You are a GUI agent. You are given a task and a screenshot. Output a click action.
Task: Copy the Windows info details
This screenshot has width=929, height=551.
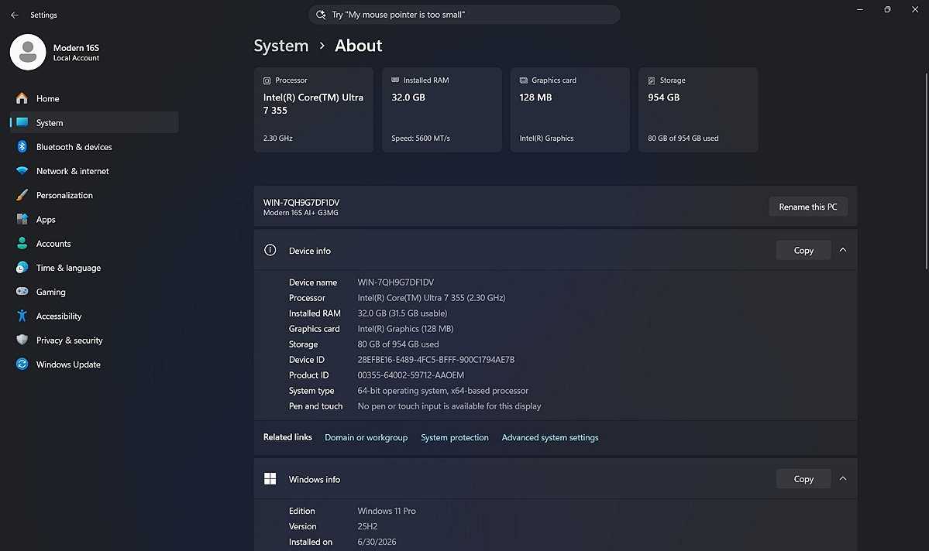tap(803, 479)
